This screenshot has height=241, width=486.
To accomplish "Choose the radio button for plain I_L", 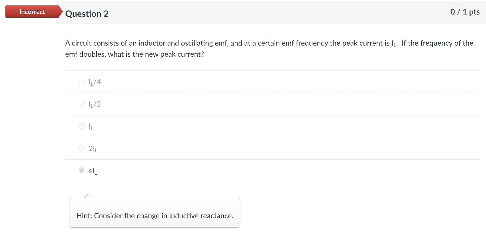I will (x=82, y=126).
